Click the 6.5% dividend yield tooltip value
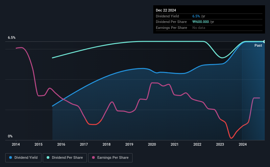270x167 pixels. pyautogui.click(x=196, y=16)
